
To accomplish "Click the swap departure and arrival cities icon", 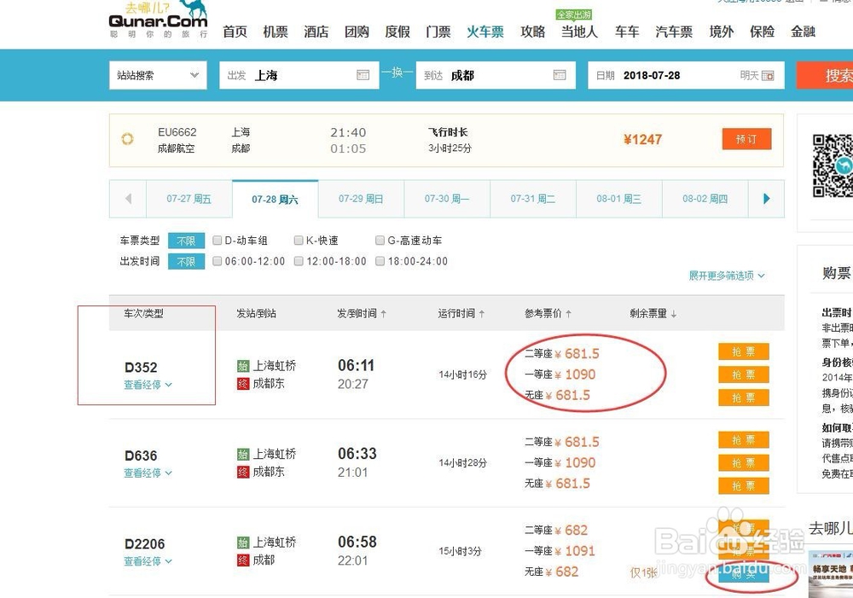I will click(396, 74).
